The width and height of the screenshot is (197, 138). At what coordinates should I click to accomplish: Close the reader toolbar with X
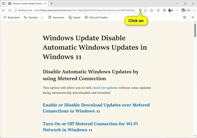pos(193,17)
